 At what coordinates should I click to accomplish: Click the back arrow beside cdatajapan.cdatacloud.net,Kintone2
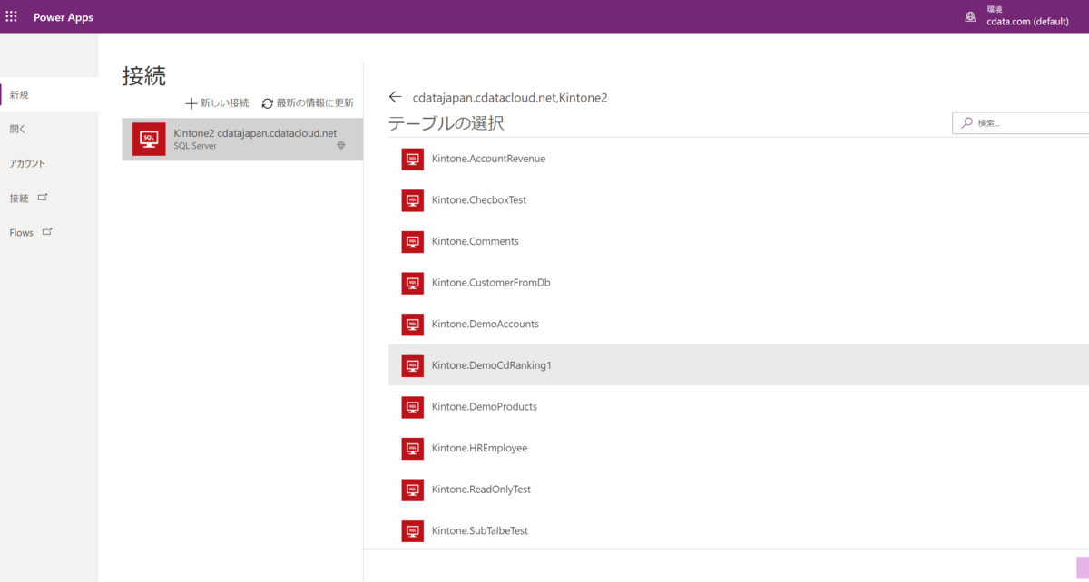coord(395,97)
